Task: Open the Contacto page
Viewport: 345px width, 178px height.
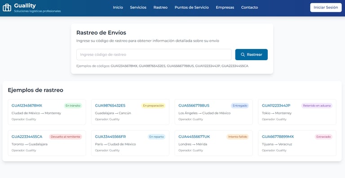Action: (249, 7)
